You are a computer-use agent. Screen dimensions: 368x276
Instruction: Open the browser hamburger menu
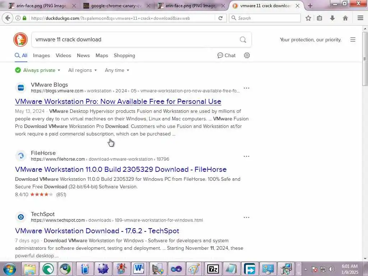point(360,18)
